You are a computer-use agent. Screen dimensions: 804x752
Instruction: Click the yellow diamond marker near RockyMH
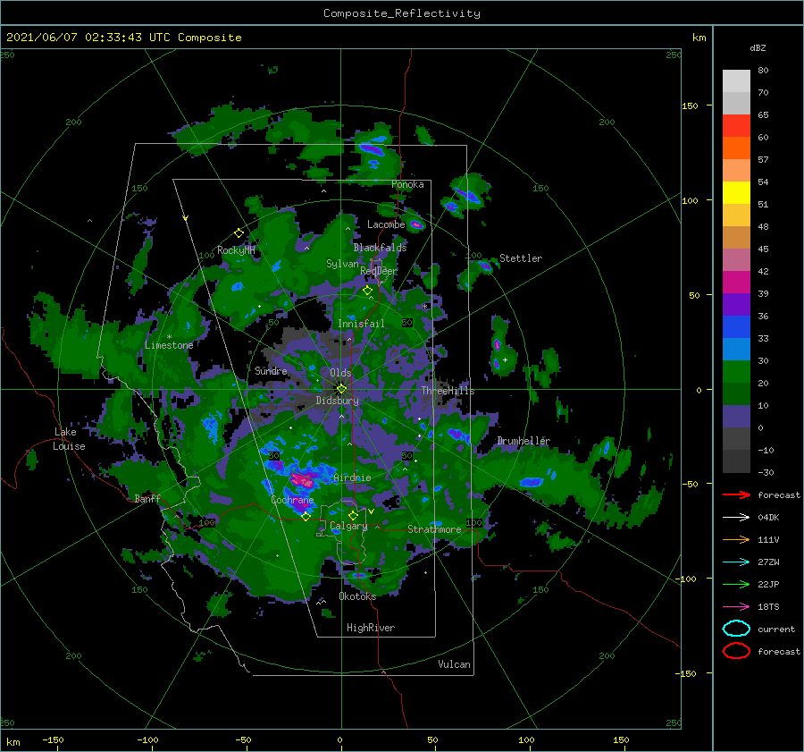coord(239,233)
